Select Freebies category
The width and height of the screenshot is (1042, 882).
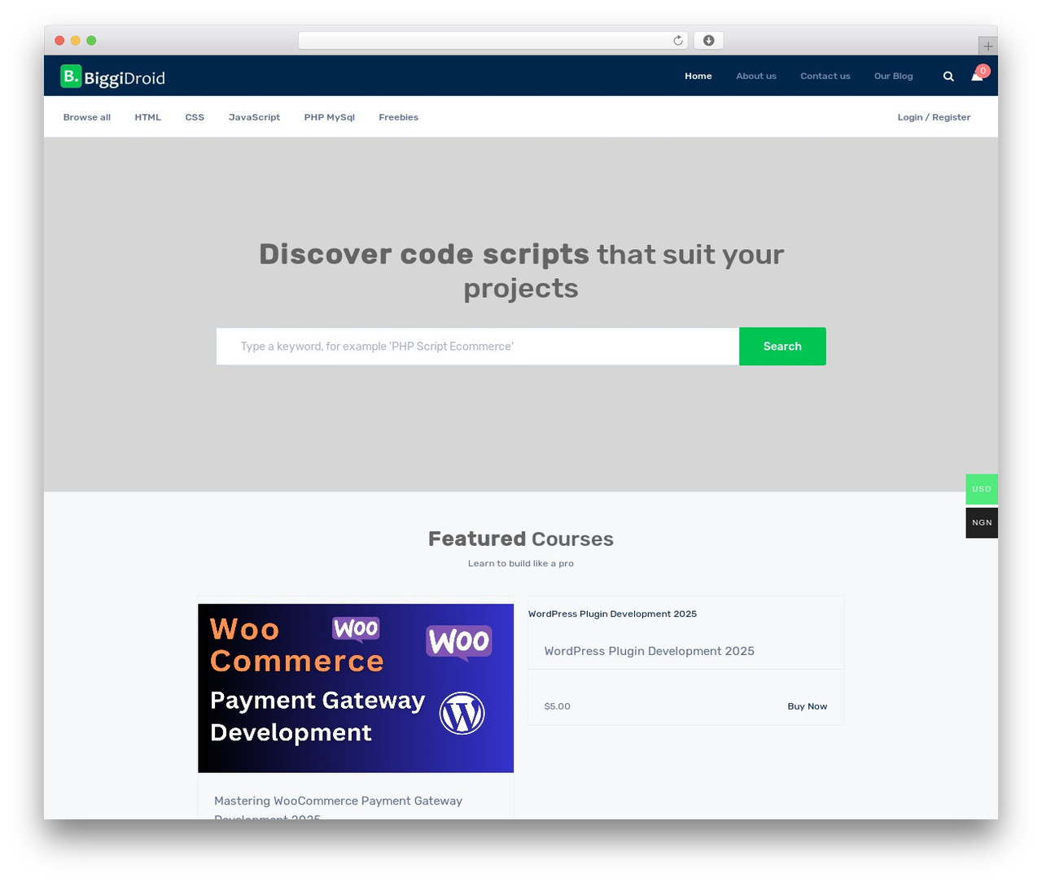(398, 117)
